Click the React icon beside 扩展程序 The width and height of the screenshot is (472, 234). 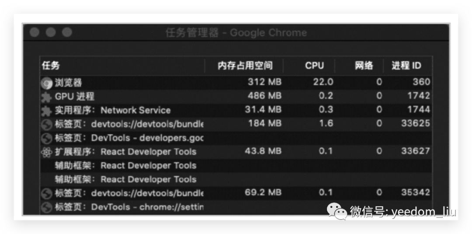point(46,152)
